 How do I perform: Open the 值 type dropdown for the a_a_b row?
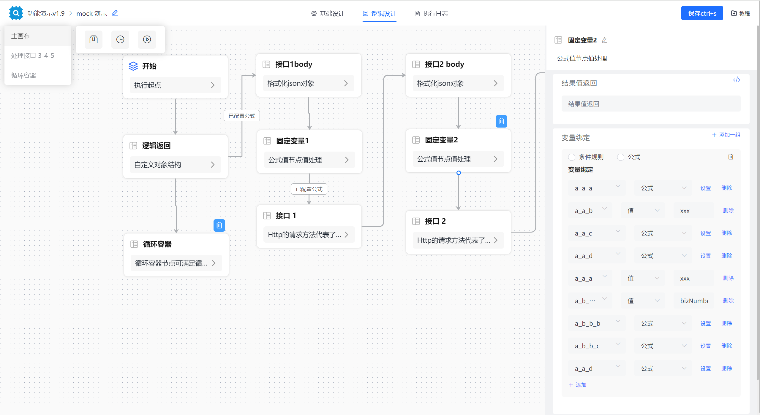point(643,211)
